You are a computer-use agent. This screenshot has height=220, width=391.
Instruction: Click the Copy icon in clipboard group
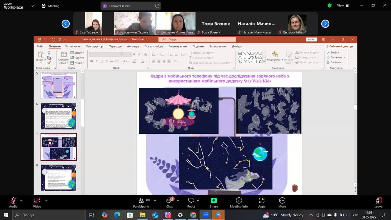tap(49, 58)
